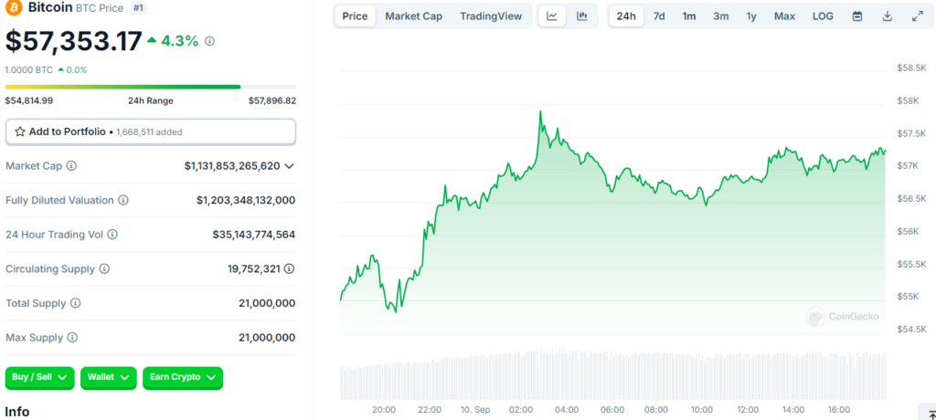Screen dimensions: 936x420
Task: Switch to the TradingView tab
Action: [491, 16]
